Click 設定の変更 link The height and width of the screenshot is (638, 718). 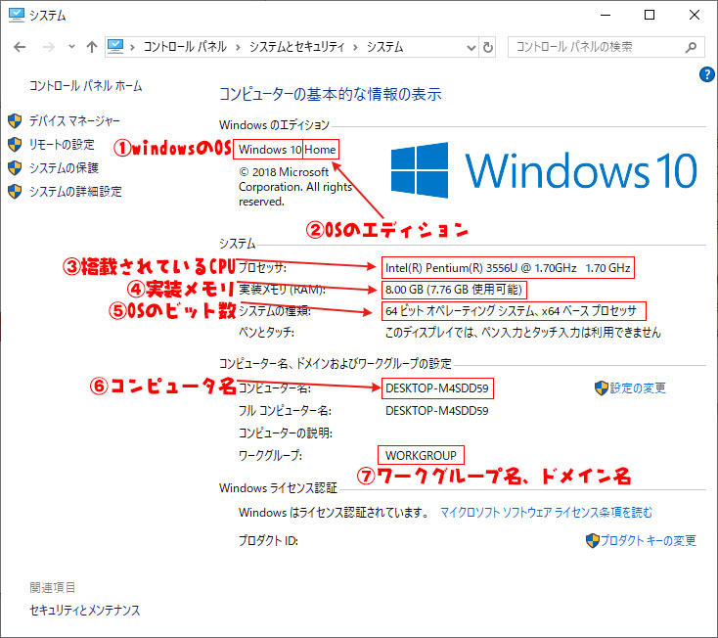[638, 387]
